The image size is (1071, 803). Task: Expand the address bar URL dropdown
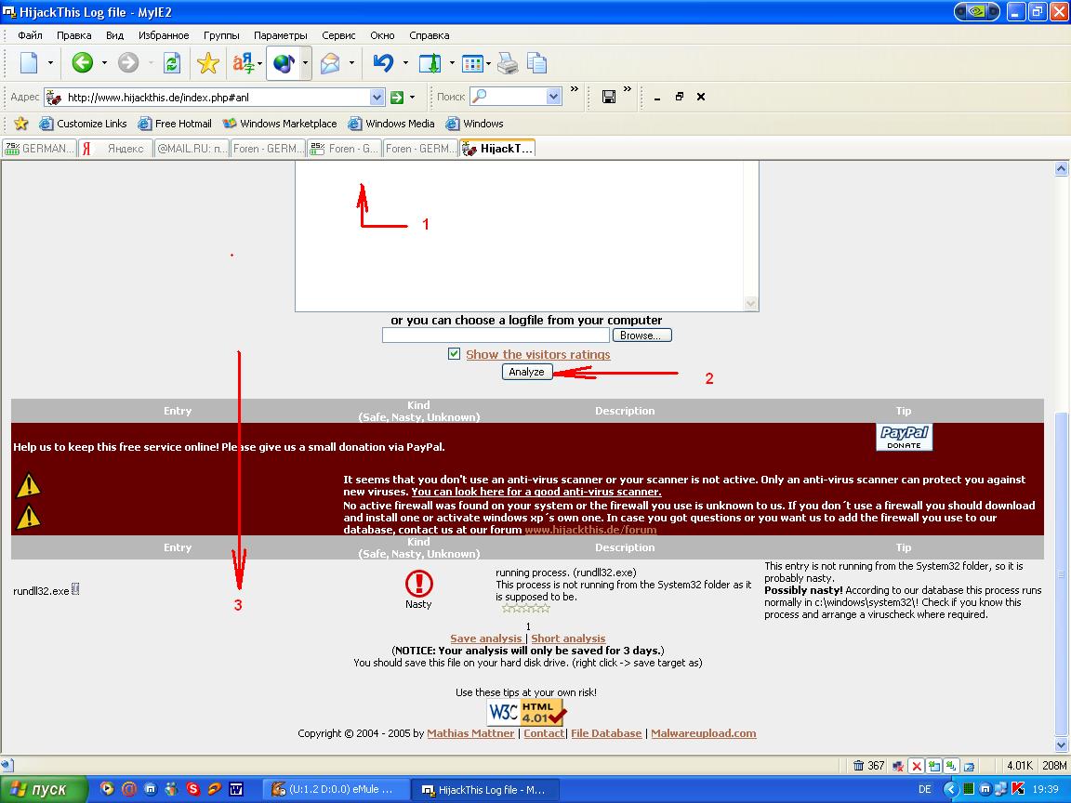[377, 97]
